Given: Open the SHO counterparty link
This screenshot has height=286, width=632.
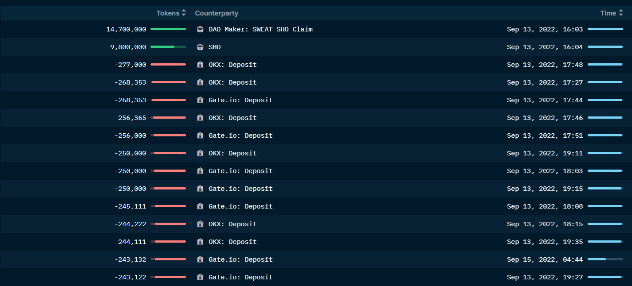Looking at the screenshot, I should click(x=214, y=47).
